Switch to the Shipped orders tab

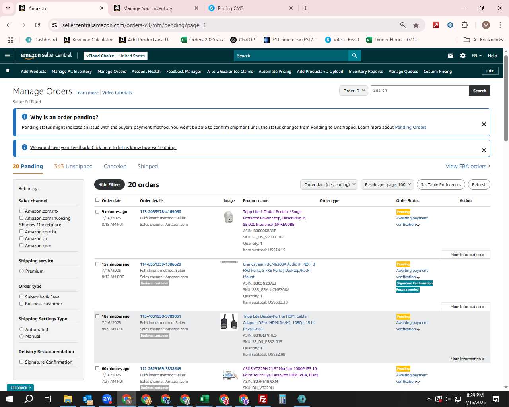(148, 166)
